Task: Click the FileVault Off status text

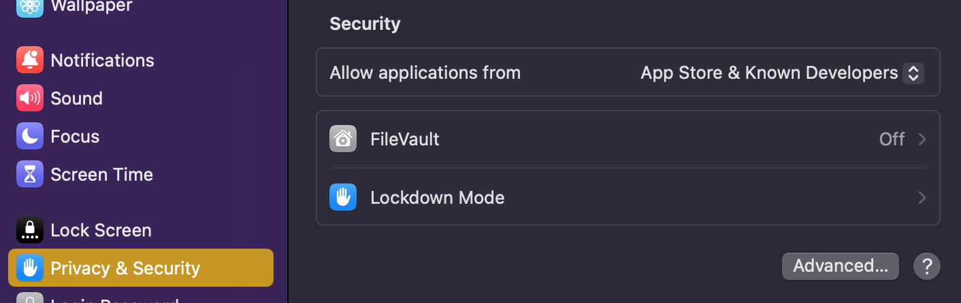Action: coord(892,139)
